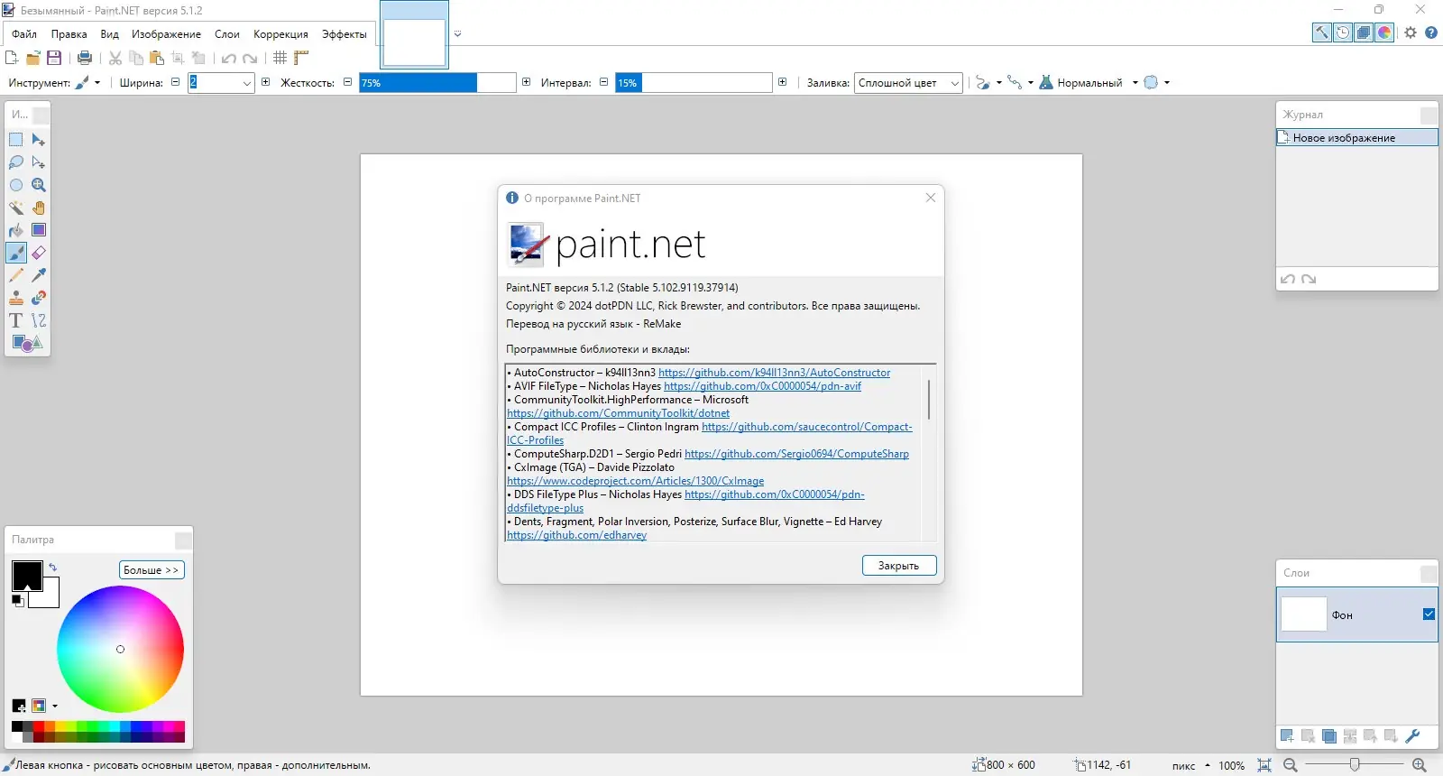The width and height of the screenshot is (1443, 776).
Task: Select the Line/Curve tool
Action: [39, 320]
